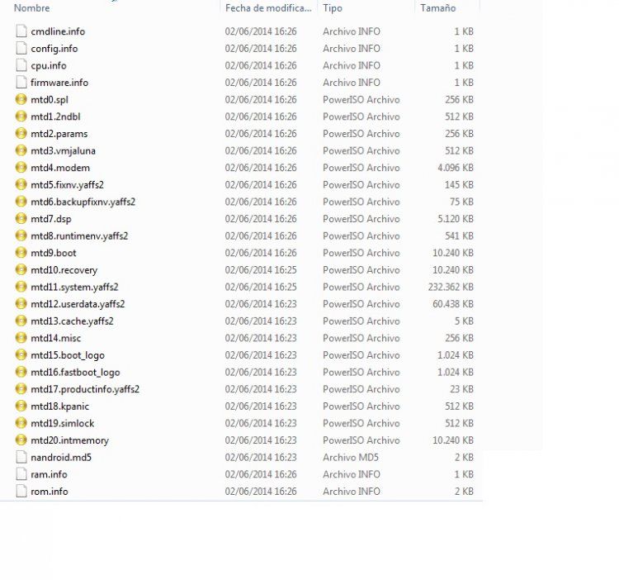This screenshot has height=580, width=619.
Task: Select the file name mtd1.2ndbl
Action: point(55,116)
